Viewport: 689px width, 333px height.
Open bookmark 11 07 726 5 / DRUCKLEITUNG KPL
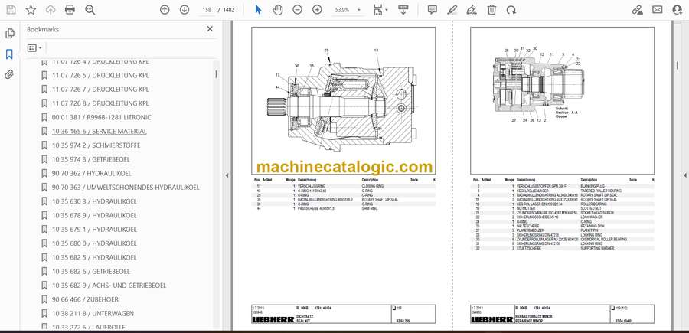[100, 75]
